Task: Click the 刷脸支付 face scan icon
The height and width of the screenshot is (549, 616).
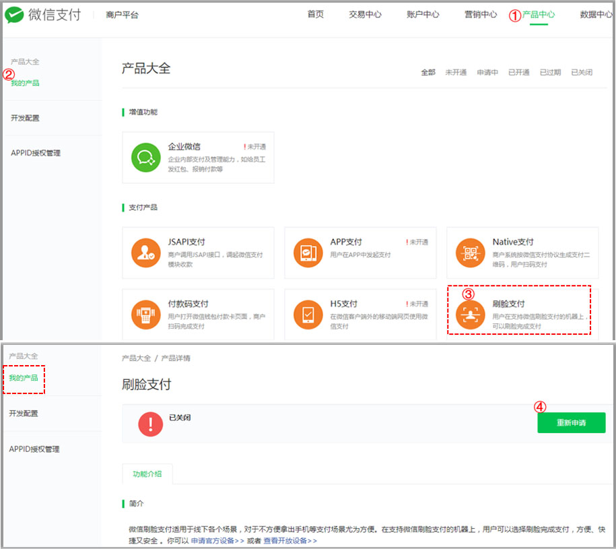Action: point(471,315)
